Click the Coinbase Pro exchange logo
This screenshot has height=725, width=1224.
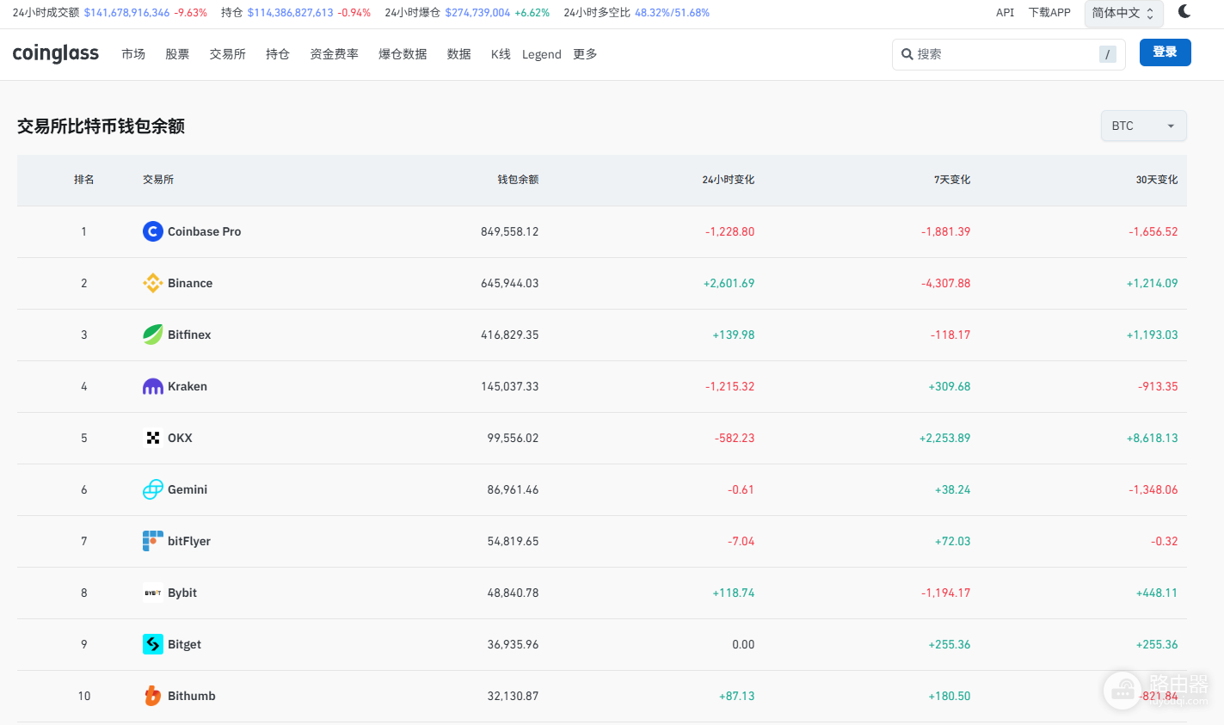point(152,231)
